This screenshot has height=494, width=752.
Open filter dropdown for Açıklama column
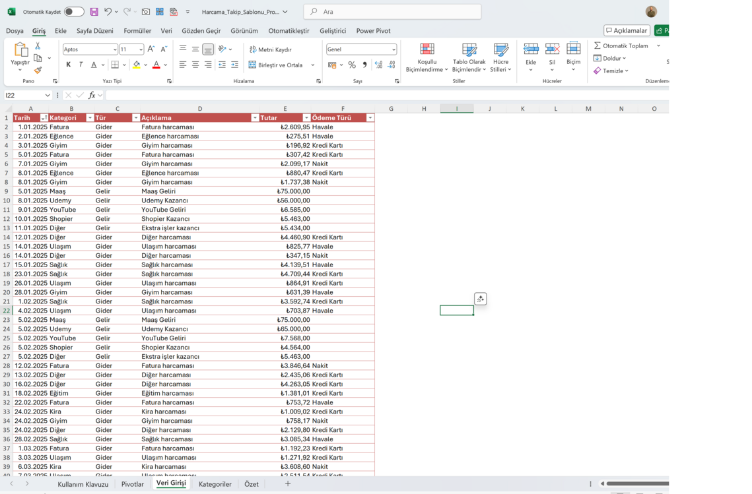click(255, 118)
